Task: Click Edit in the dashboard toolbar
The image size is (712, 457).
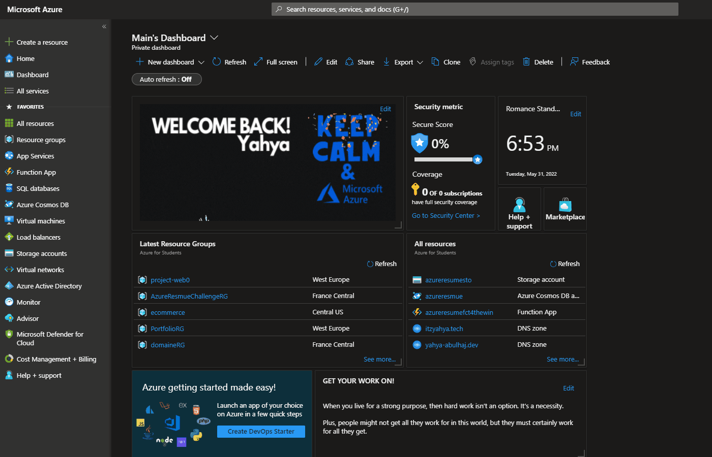Action: [x=325, y=62]
